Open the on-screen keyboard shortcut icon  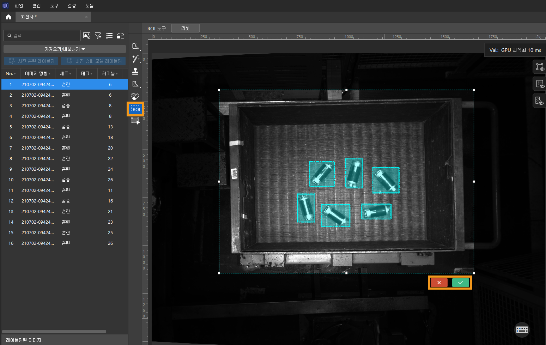click(x=522, y=329)
